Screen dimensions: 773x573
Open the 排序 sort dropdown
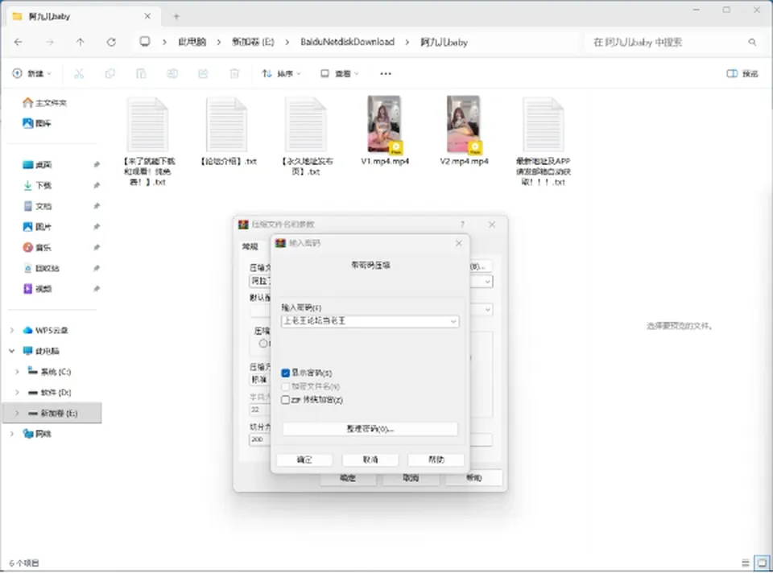tap(281, 74)
